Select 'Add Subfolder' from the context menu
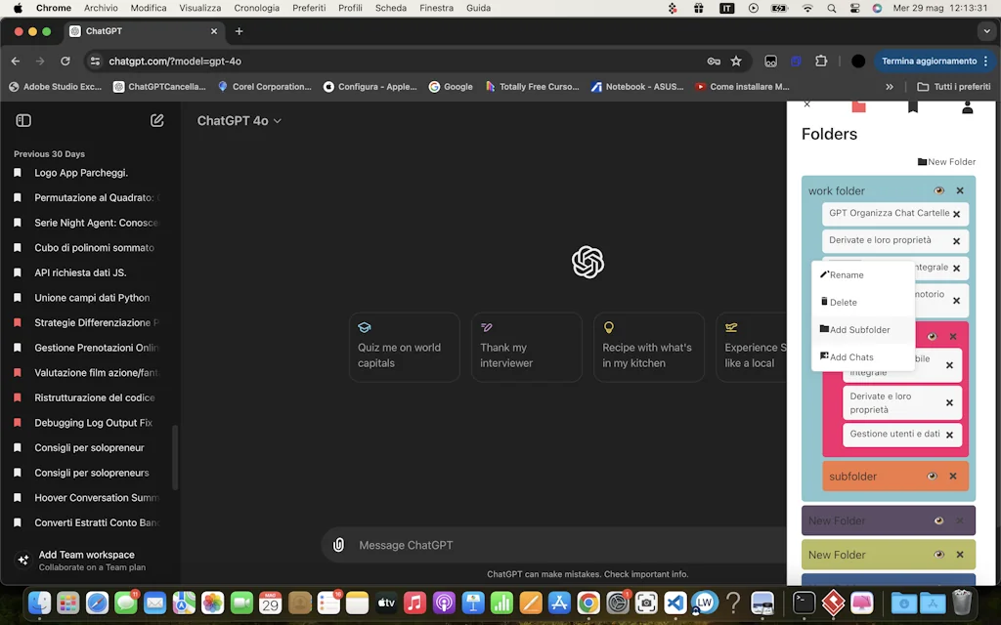This screenshot has width=1001, height=625. (858, 329)
